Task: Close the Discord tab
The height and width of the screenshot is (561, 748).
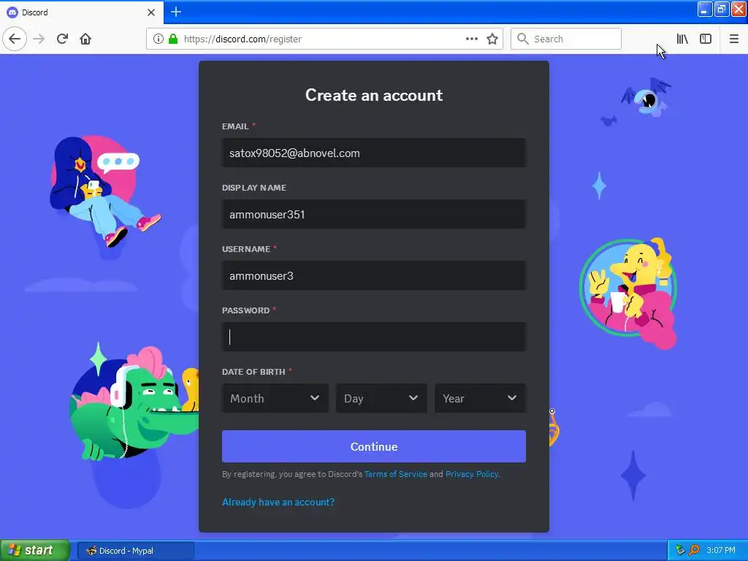Action: [x=151, y=12]
